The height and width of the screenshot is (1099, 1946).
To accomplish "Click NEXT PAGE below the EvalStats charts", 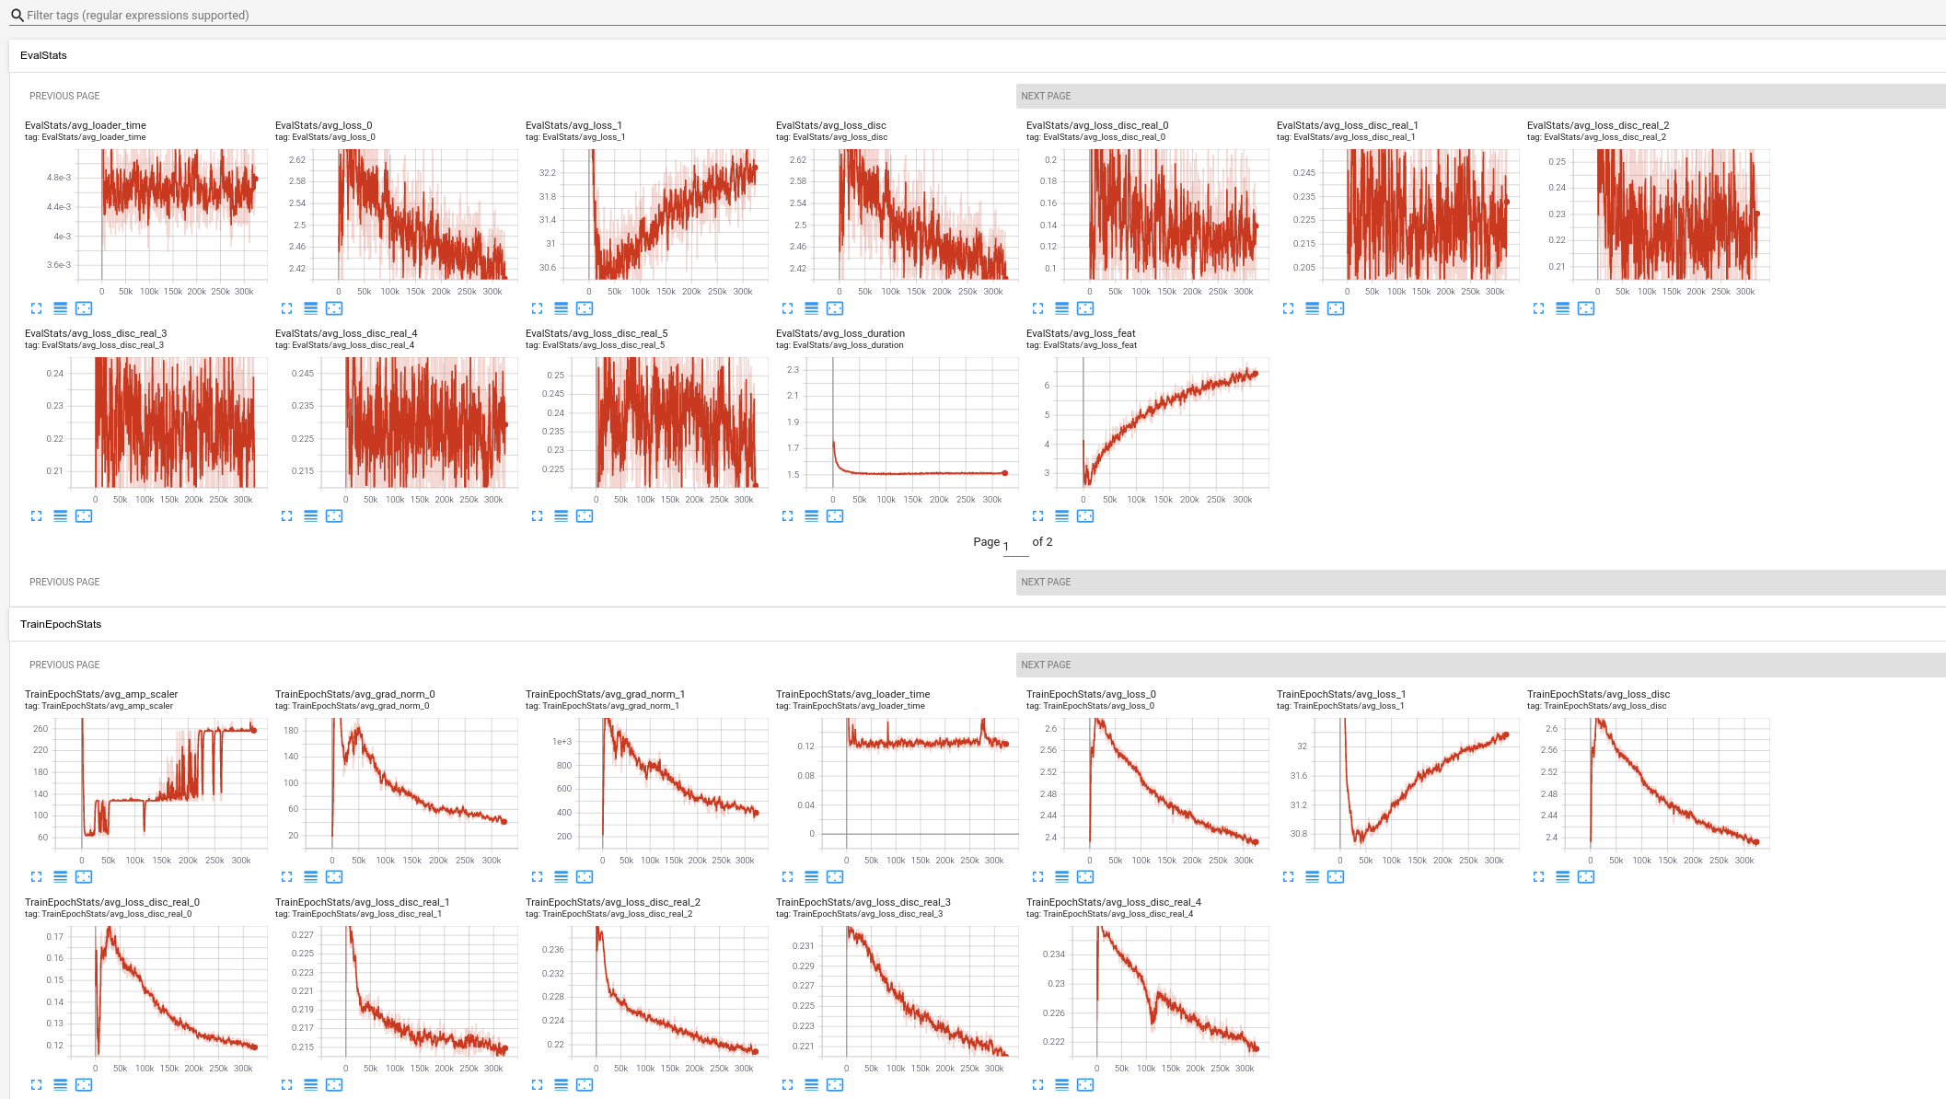I will 1481,582.
